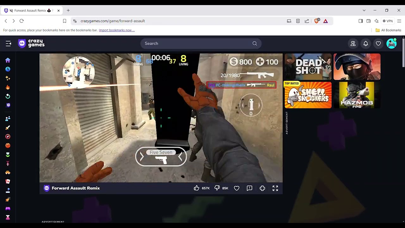405x228 pixels.
Task: Add Forward Assault Remix to favorites
Action: (237, 188)
